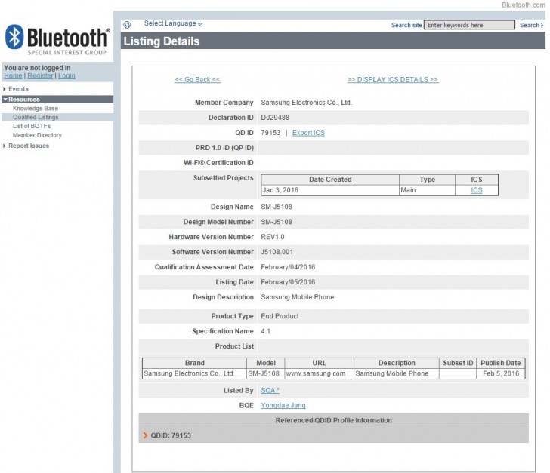The image size is (550, 473).
Task: Collapse the Resources menu section
Action: pos(24,100)
